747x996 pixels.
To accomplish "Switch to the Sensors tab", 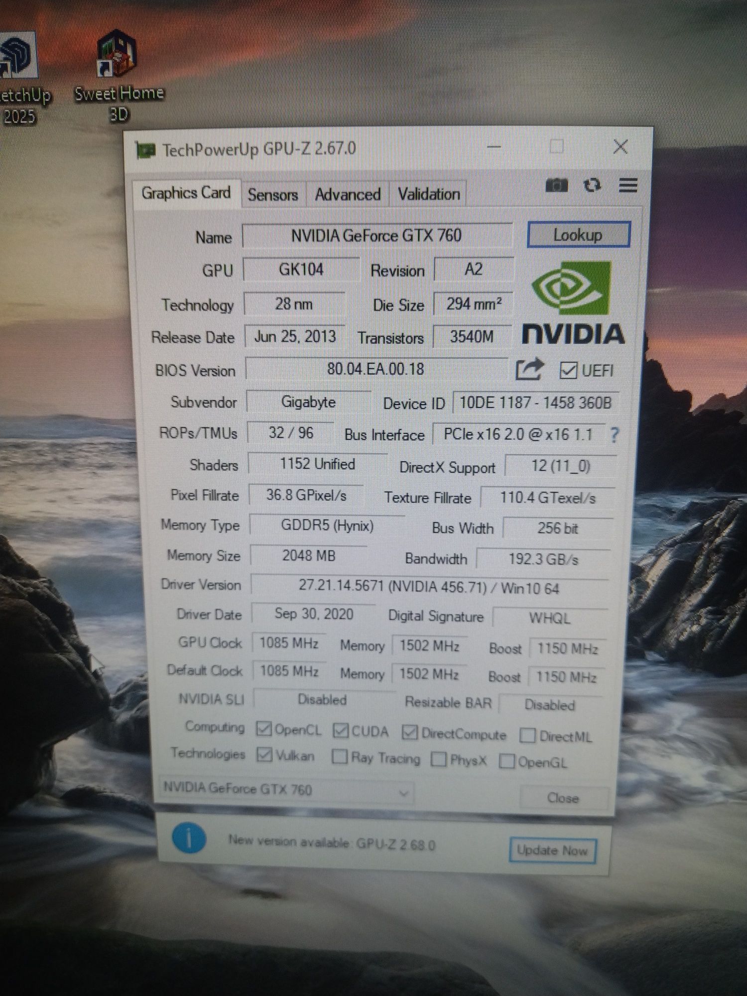I will pyautogui.click(x=273, y=194).
